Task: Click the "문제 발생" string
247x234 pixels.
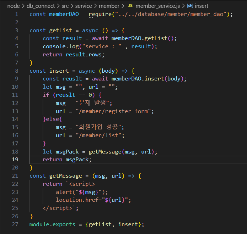Action: tap(92, 103)
